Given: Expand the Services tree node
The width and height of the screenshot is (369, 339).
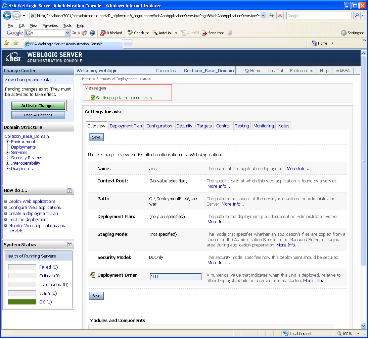Looking at the screenshot, I should pos(7,153).
